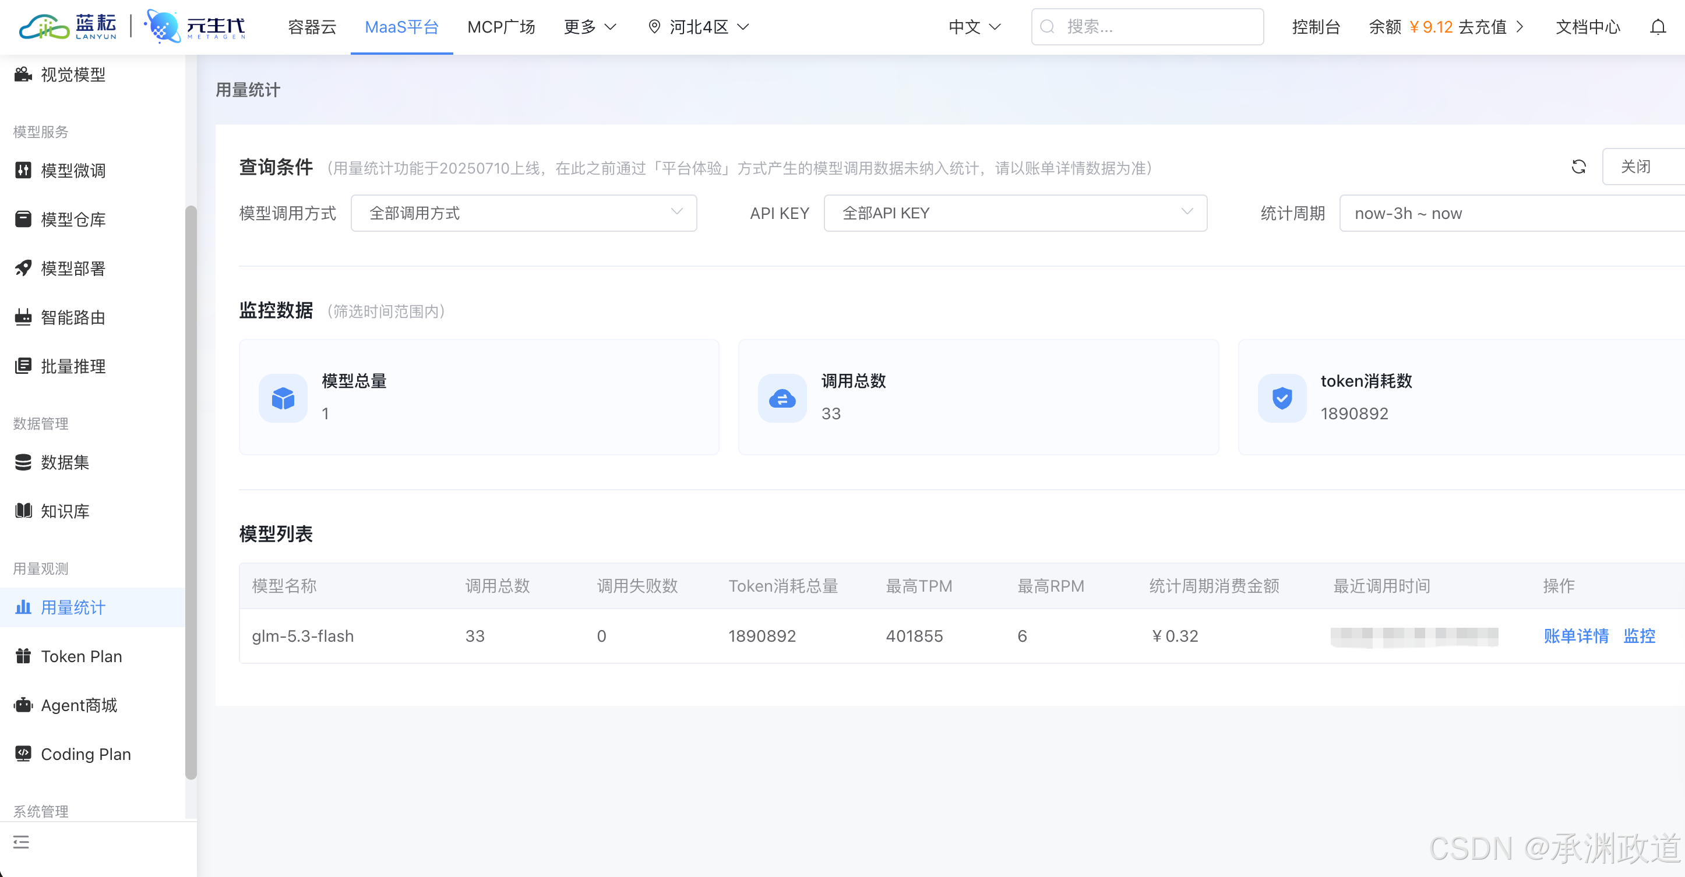Click the Coding Plan code icon
Viewport: 1685px width, 877px height.
(x=23, y=754)
